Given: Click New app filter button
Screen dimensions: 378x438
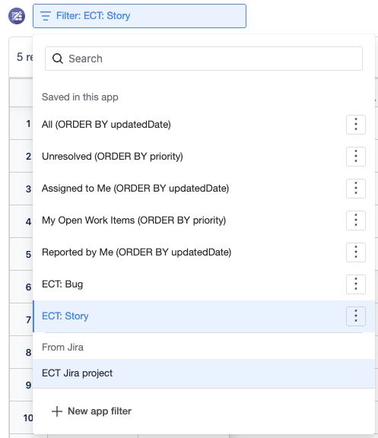Looking at the screenshot, I should point(91,411).
